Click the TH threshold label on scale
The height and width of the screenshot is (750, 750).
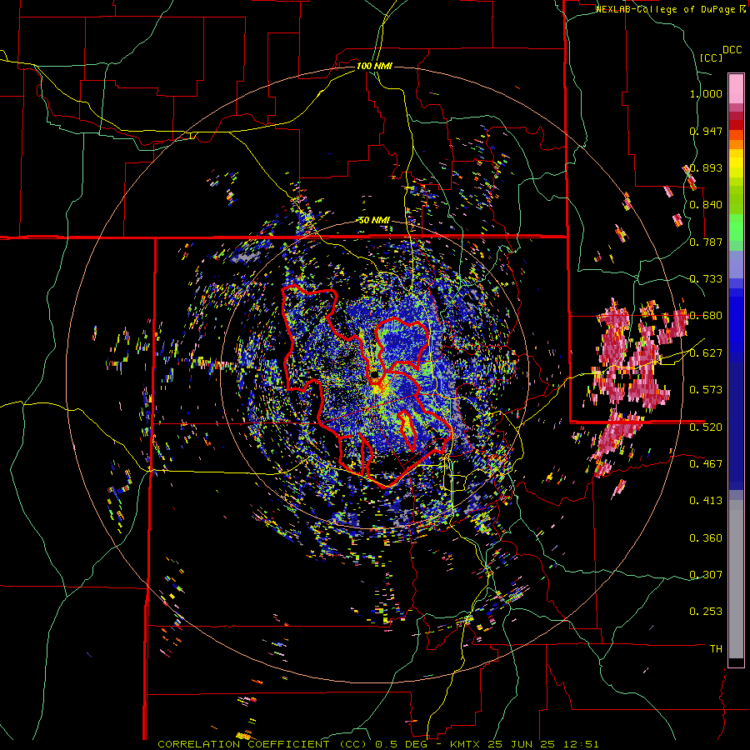tap(716, 649)
